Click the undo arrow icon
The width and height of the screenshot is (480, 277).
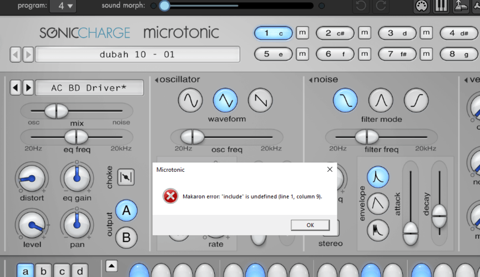coord(361,6)
